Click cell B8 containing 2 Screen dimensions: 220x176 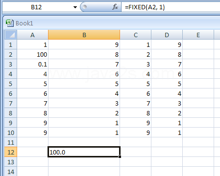coord(84,113)
